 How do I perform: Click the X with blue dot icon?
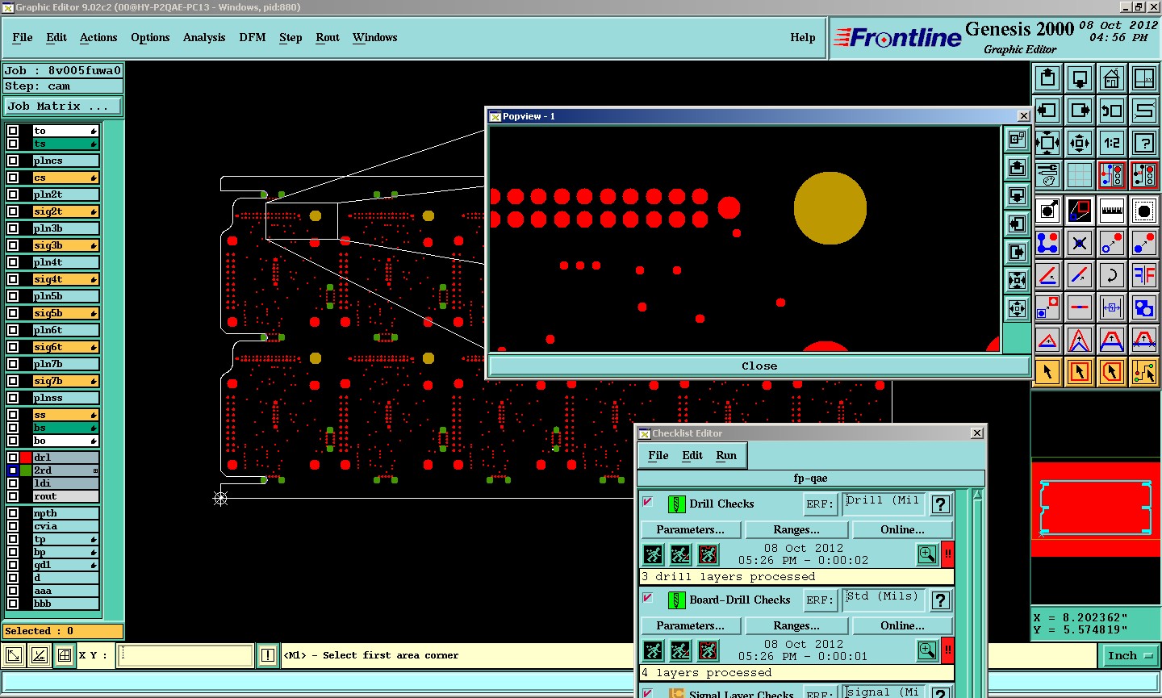(1080, 243)
